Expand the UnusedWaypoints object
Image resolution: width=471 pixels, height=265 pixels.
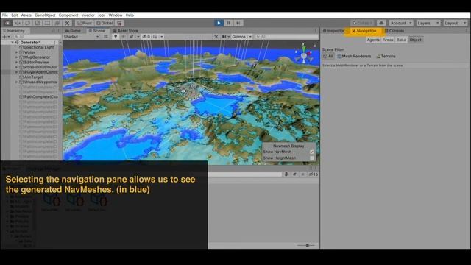[x=16, y=82]
